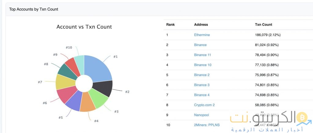Open the Ethermine address link

[202, 35]
